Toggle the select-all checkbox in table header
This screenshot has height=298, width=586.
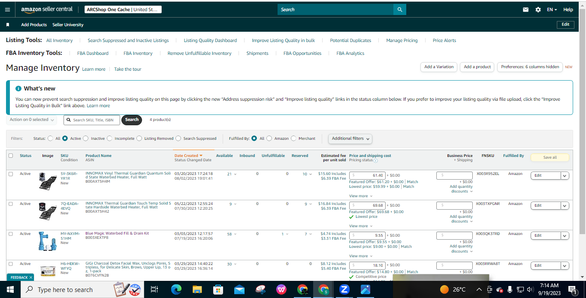(11, 156)
